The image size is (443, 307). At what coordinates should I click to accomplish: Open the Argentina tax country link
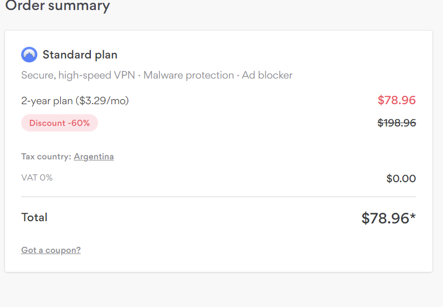(x=94, y=157)
